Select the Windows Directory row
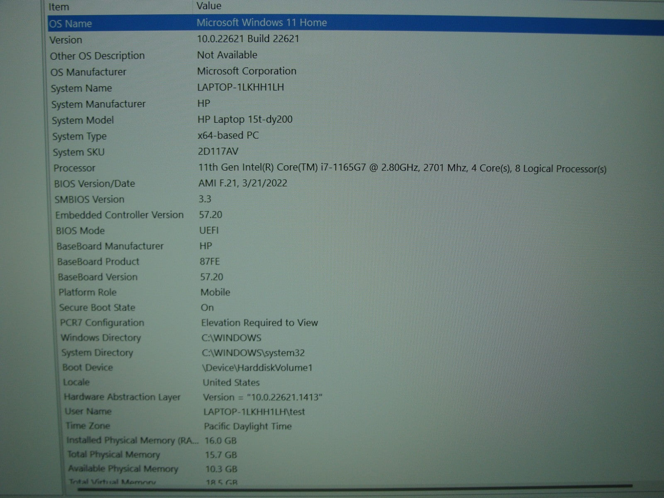 101,338
